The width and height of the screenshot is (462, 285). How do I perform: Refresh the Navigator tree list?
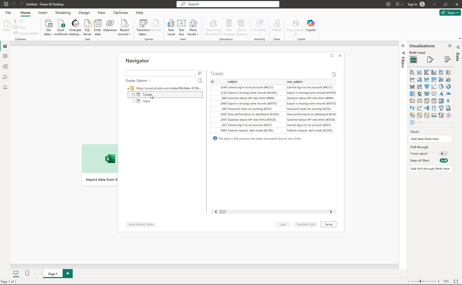point(200,81)
